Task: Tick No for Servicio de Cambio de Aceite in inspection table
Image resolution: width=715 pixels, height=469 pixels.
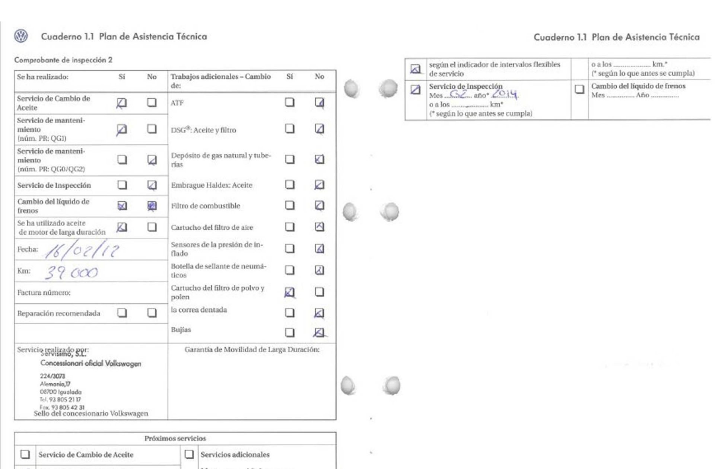Action: point(152,102)
